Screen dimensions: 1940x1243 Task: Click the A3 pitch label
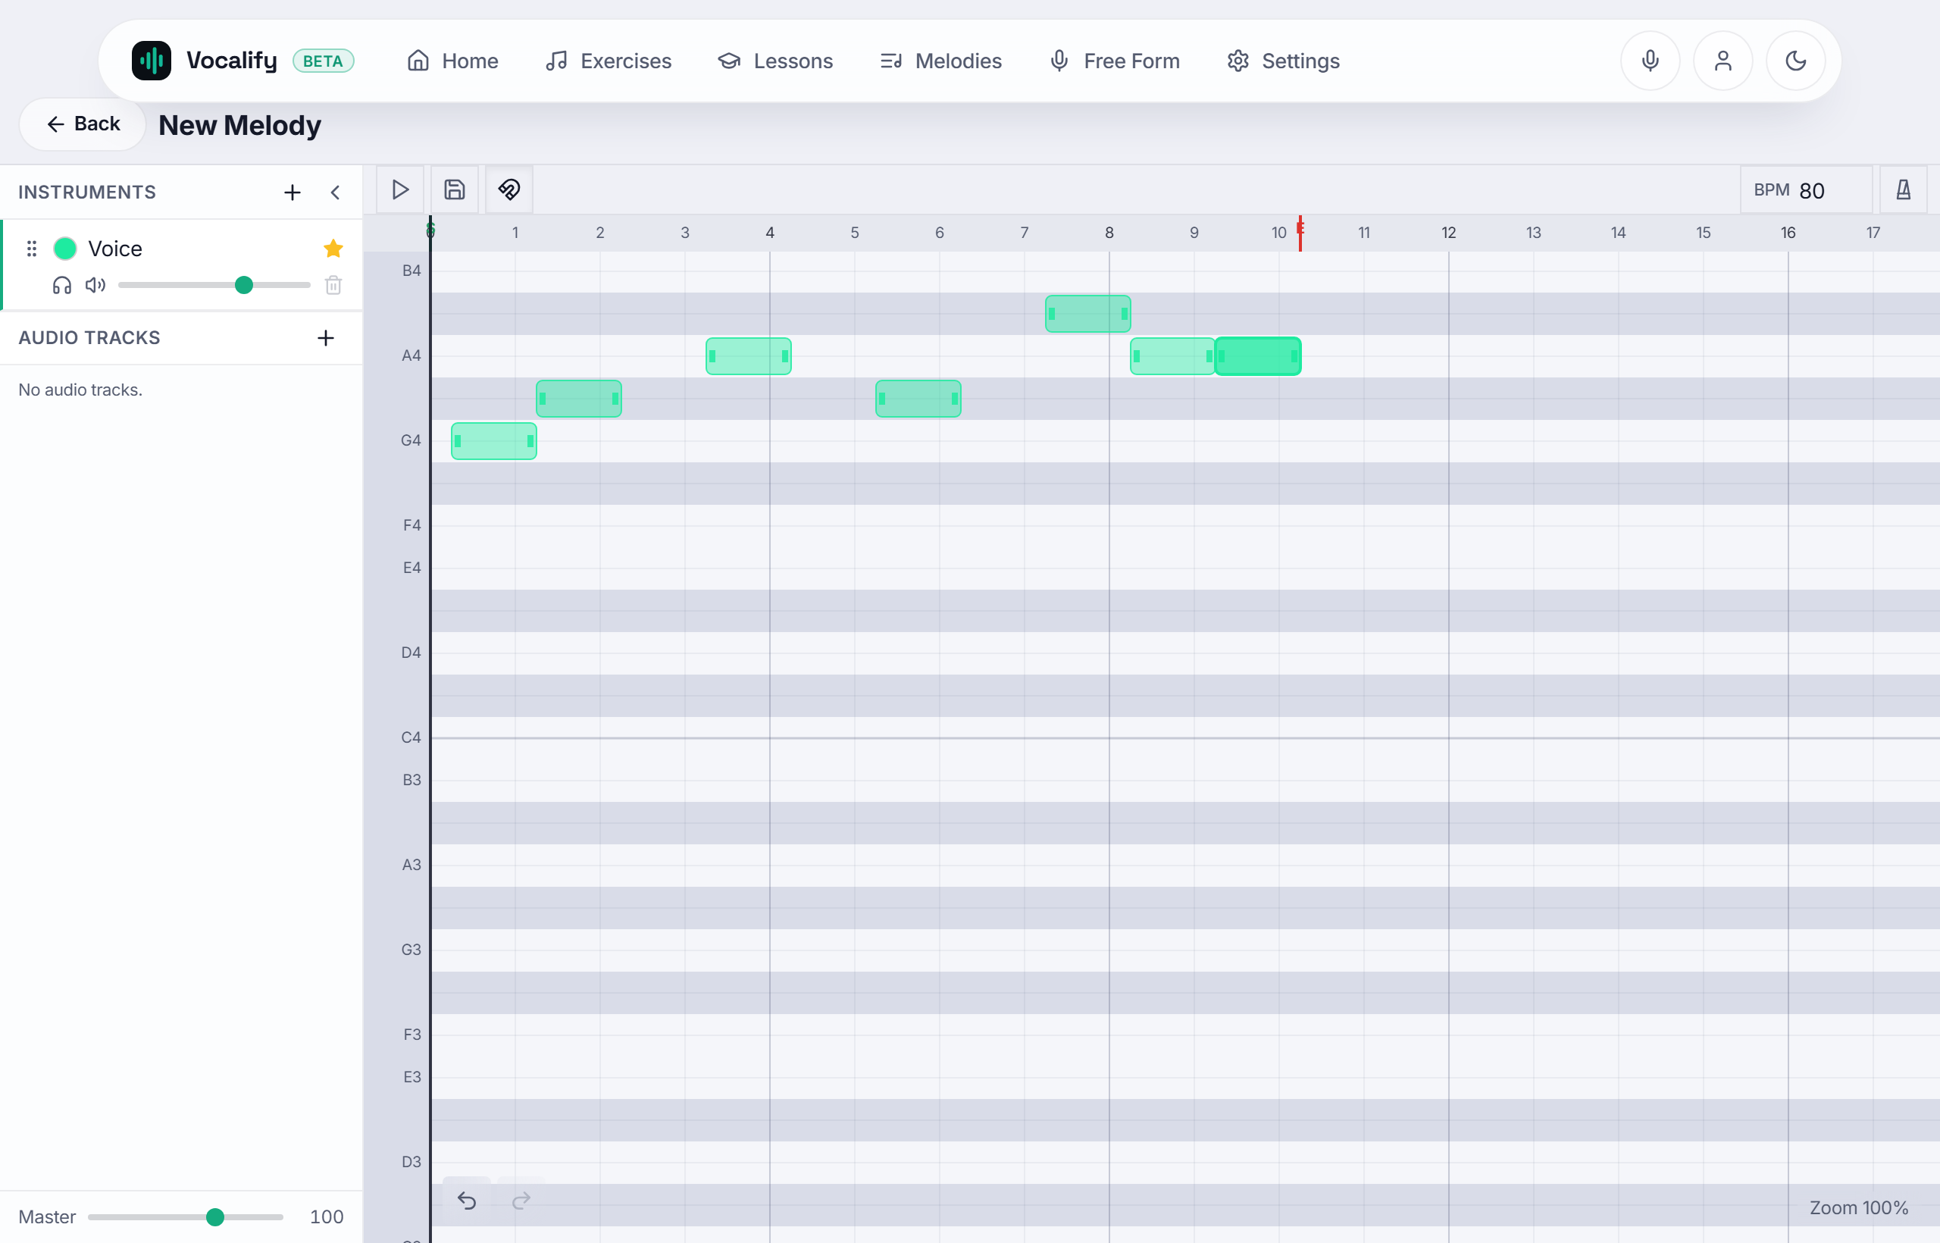pos(411,866)
